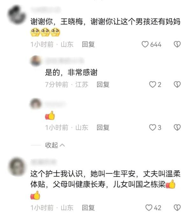Reply to the nurse 一生平安 comment
The width and height of the screenshot is (191, 215).
tap(88, 208)
